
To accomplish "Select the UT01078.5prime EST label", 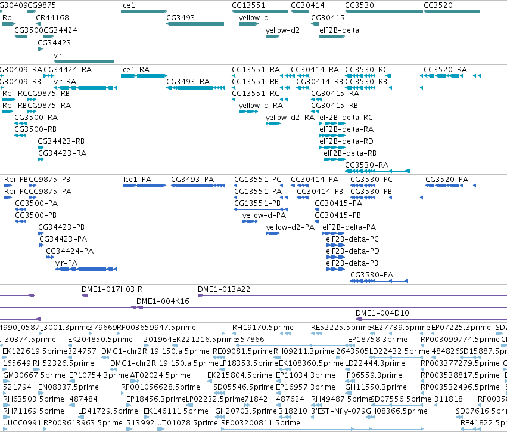I will (x=187, y=423).
